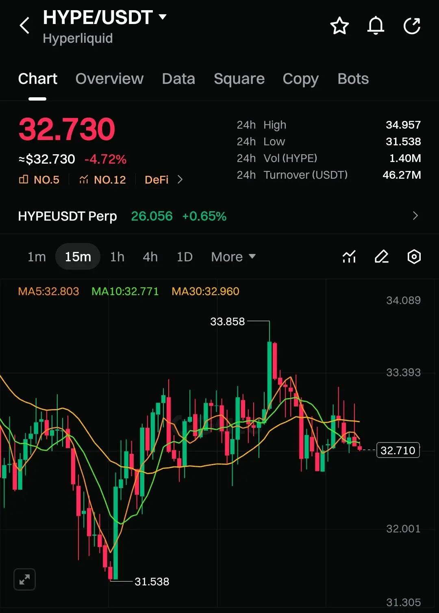Tap the DeFi category label

[156, 180]
